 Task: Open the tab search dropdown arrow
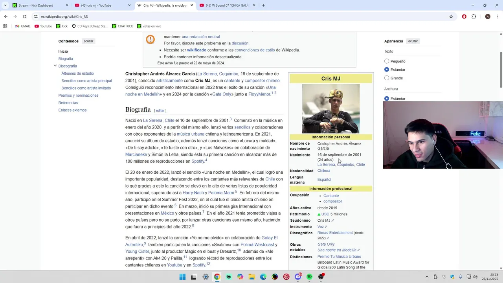(5, 6)
